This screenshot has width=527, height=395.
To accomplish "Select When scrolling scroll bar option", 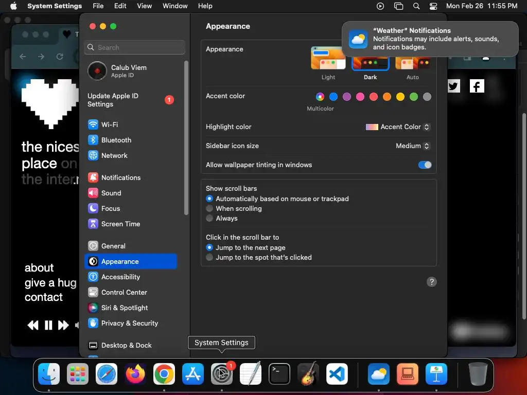I will pos(209,209).
